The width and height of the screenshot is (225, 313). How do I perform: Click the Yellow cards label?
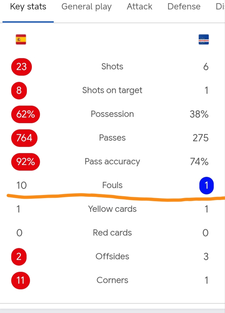tap(112, 209)
